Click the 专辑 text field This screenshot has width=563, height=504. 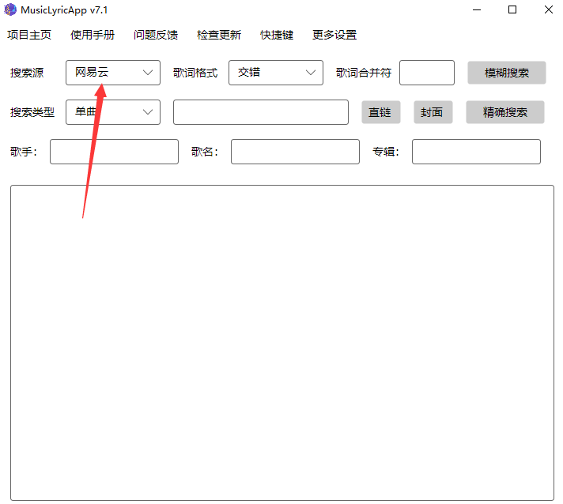476,152
